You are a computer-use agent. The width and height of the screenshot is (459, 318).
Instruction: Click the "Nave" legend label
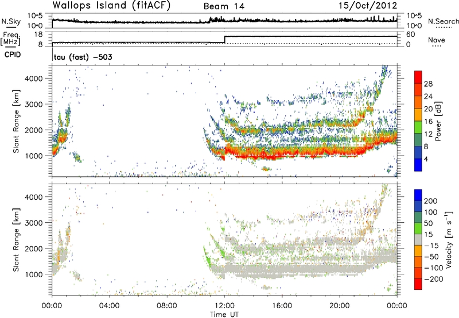coord(437,40)
